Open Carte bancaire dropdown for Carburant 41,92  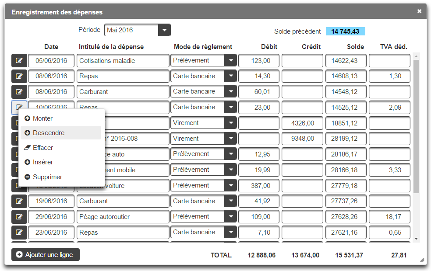tap(231, 201)
